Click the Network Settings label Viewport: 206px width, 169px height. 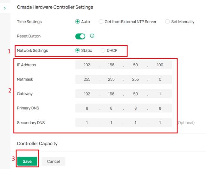point(32,50)
